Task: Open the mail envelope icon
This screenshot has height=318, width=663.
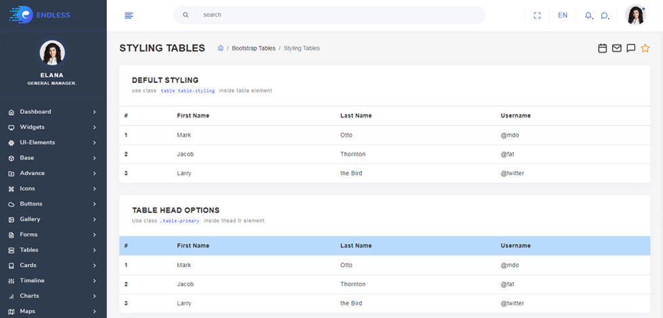Action: (616, 49)
